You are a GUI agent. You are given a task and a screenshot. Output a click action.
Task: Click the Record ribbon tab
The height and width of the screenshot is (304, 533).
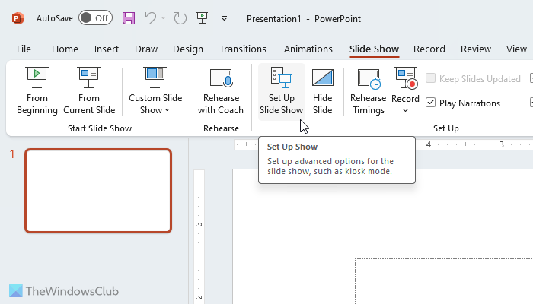(429, 49)
